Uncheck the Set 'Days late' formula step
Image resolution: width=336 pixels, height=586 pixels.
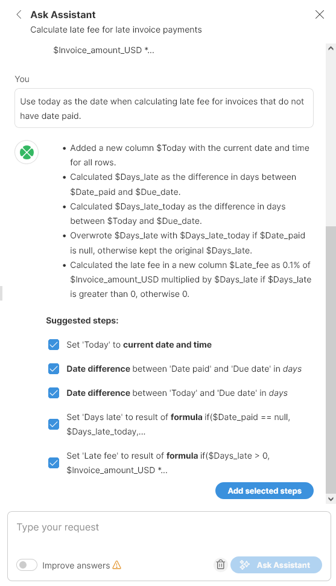[x=54, y=424]
